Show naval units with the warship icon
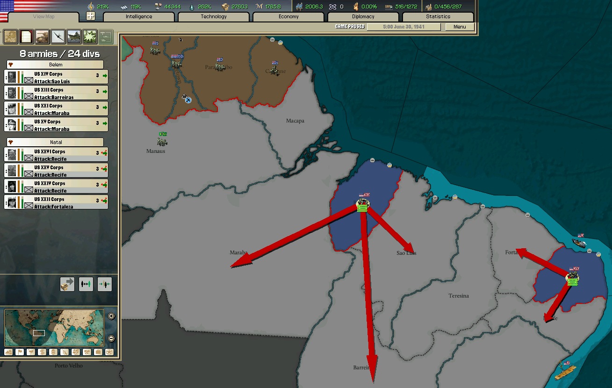 [74, 36]
